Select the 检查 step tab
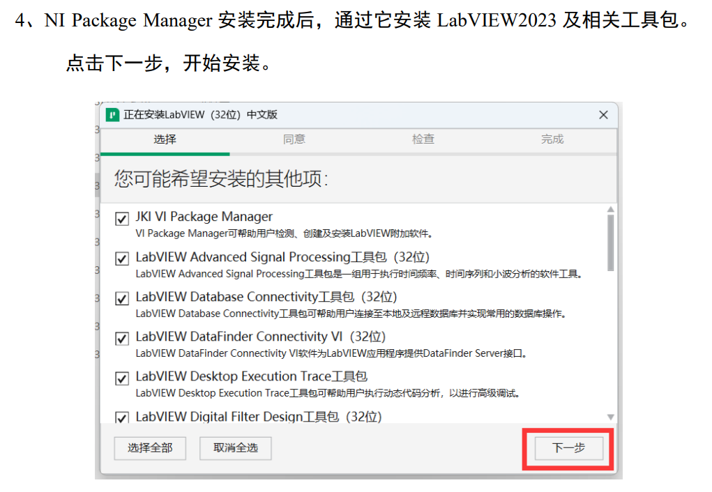Viewport: 712px width, 492px height. [x=423, y=139]
